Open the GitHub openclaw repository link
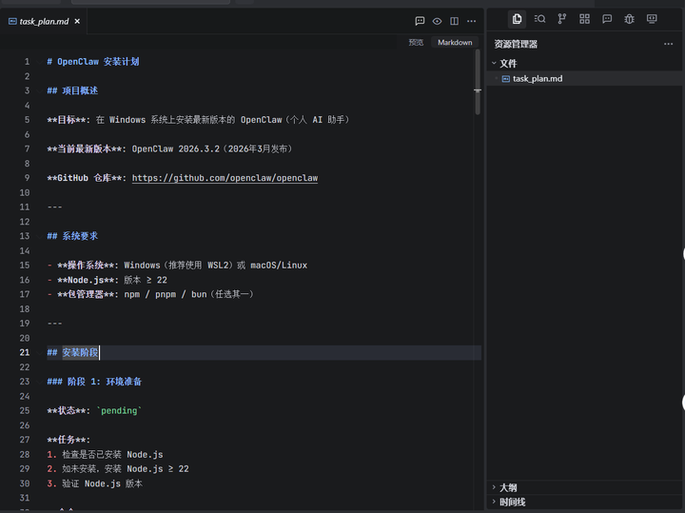Image resolution: width=685 pixels, height=513 pixels. point(225,178)
